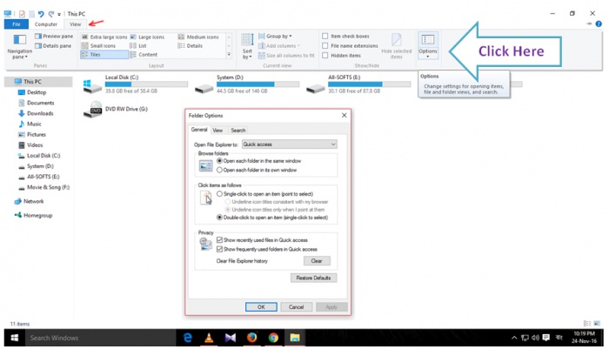
Task: Click Size all columns to fit
Action: point(286,56)
